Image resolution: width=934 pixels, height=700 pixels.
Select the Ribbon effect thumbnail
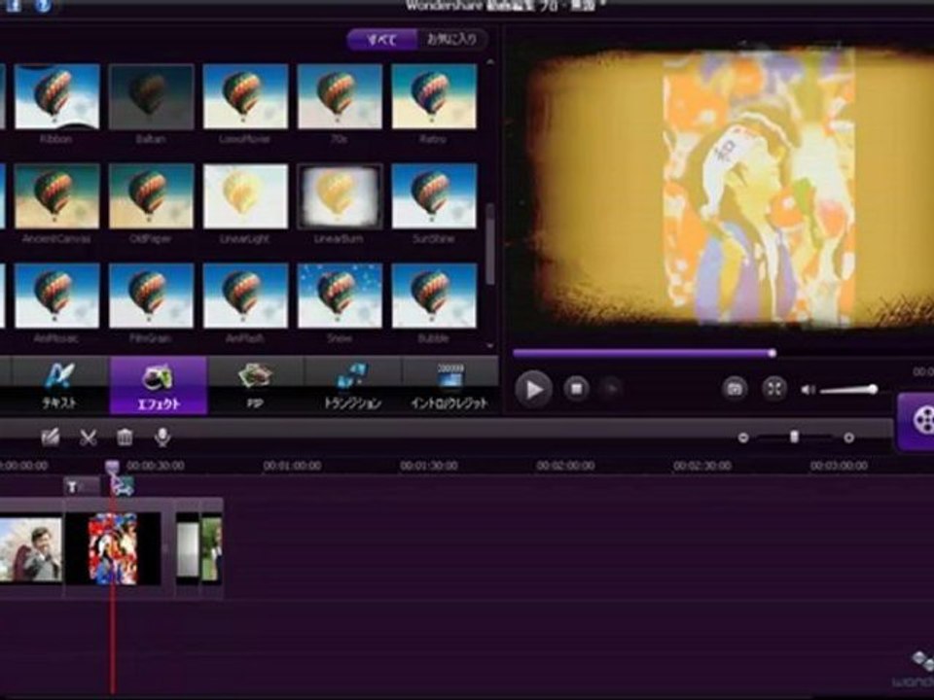coord(56,96)
